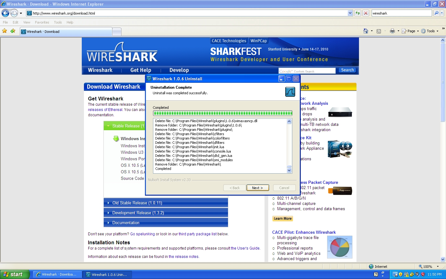The width and height of the screenshot is (446, 279).
Task: Click the Wireshark logo on the site banner
Action: click(122, 52)
